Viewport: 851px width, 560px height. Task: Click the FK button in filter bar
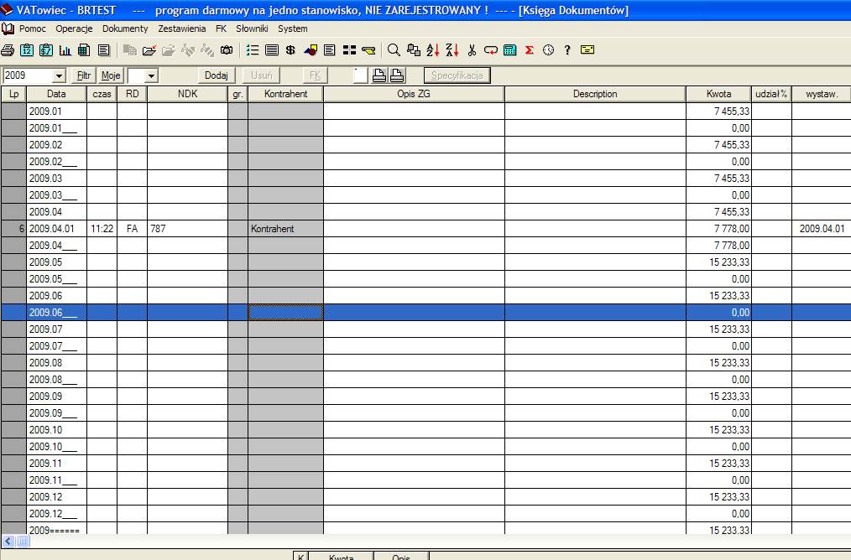pos(315,75)
